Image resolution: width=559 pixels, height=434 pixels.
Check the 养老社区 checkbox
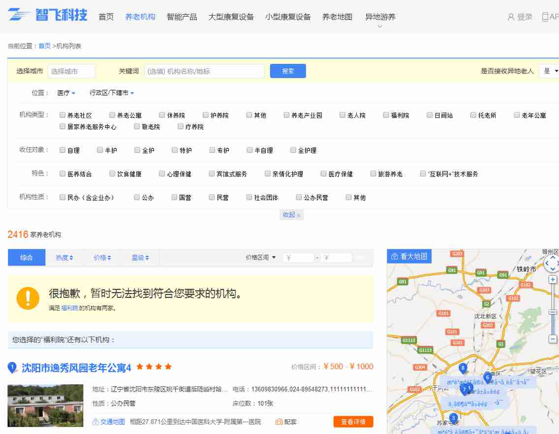pos(62,115)
